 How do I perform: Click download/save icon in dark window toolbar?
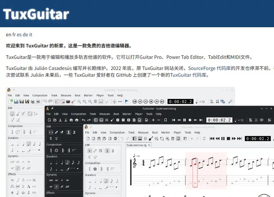(x=60, y=120)
